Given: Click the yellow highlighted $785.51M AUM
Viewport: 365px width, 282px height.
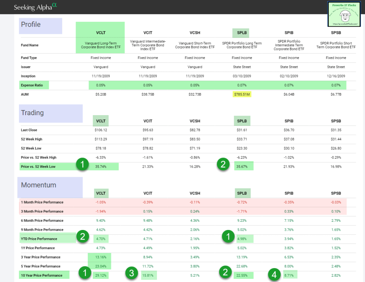Looking at the screenshot, I should click(x=242, y=94).
